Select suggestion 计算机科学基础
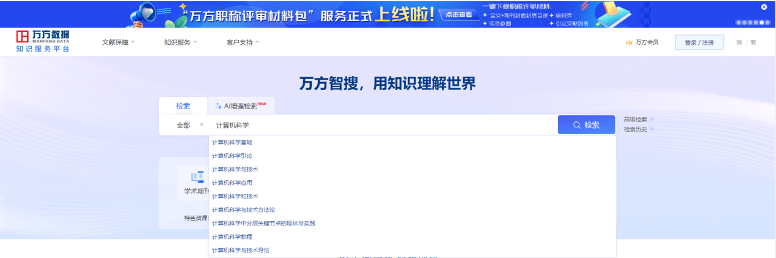 pyautogui.click(x=412, y=142)
